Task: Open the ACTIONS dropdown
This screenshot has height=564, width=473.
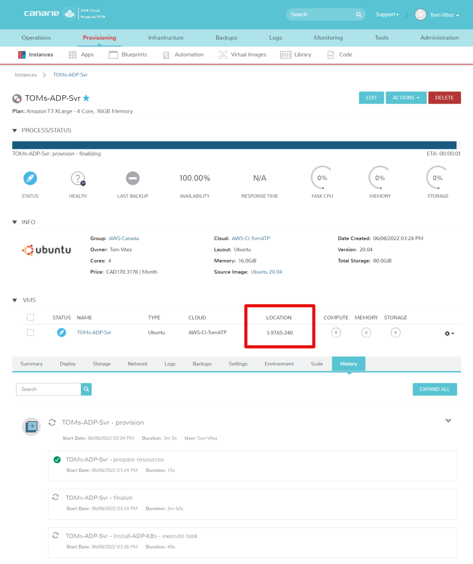Action: (406, 97)
